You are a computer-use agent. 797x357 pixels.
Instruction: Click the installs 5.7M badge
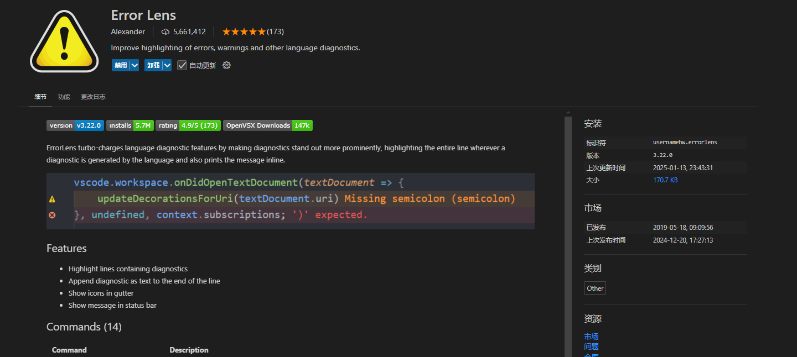130,125
